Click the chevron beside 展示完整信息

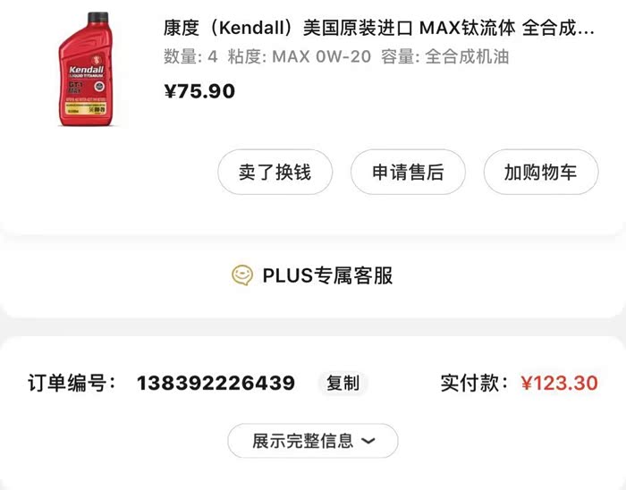coord(368,441)
